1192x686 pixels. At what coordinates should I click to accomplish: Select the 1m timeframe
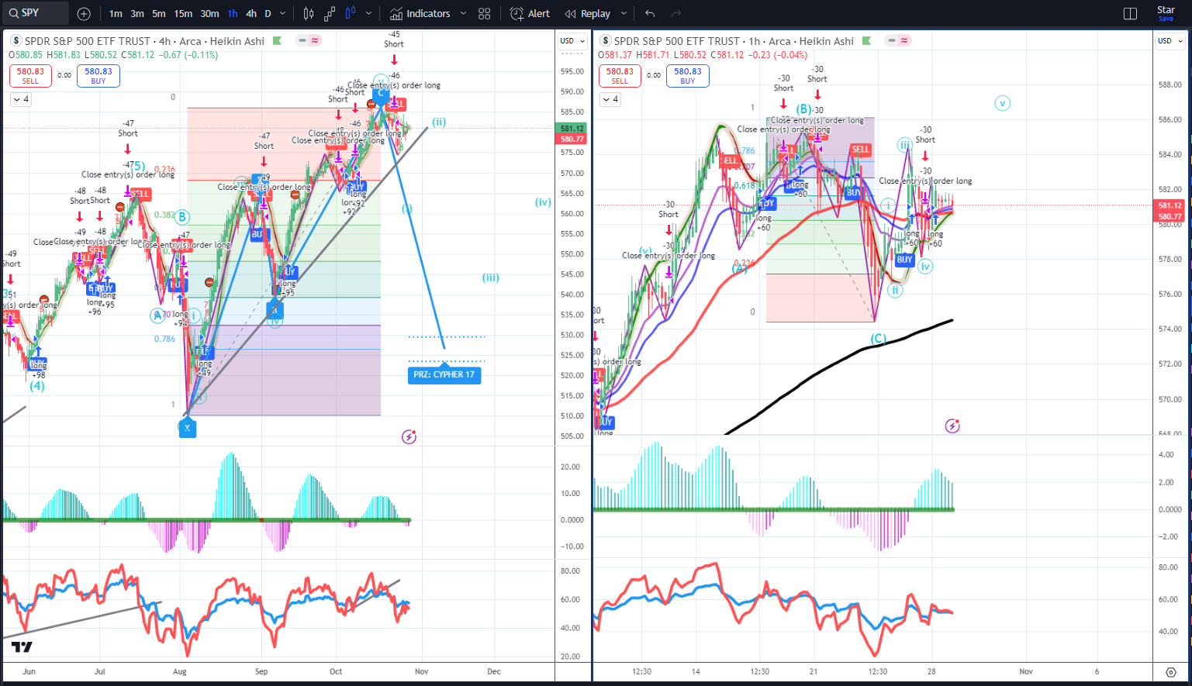click(116, 13)
